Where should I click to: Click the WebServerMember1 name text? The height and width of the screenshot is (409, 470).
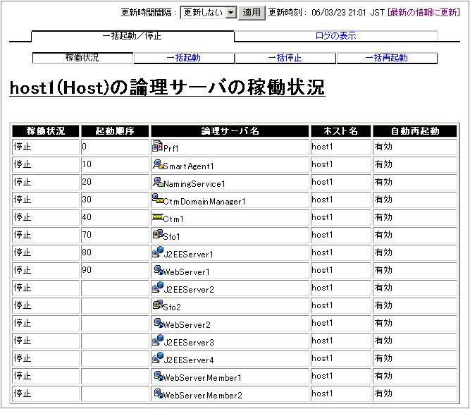[x=202, y=378]
